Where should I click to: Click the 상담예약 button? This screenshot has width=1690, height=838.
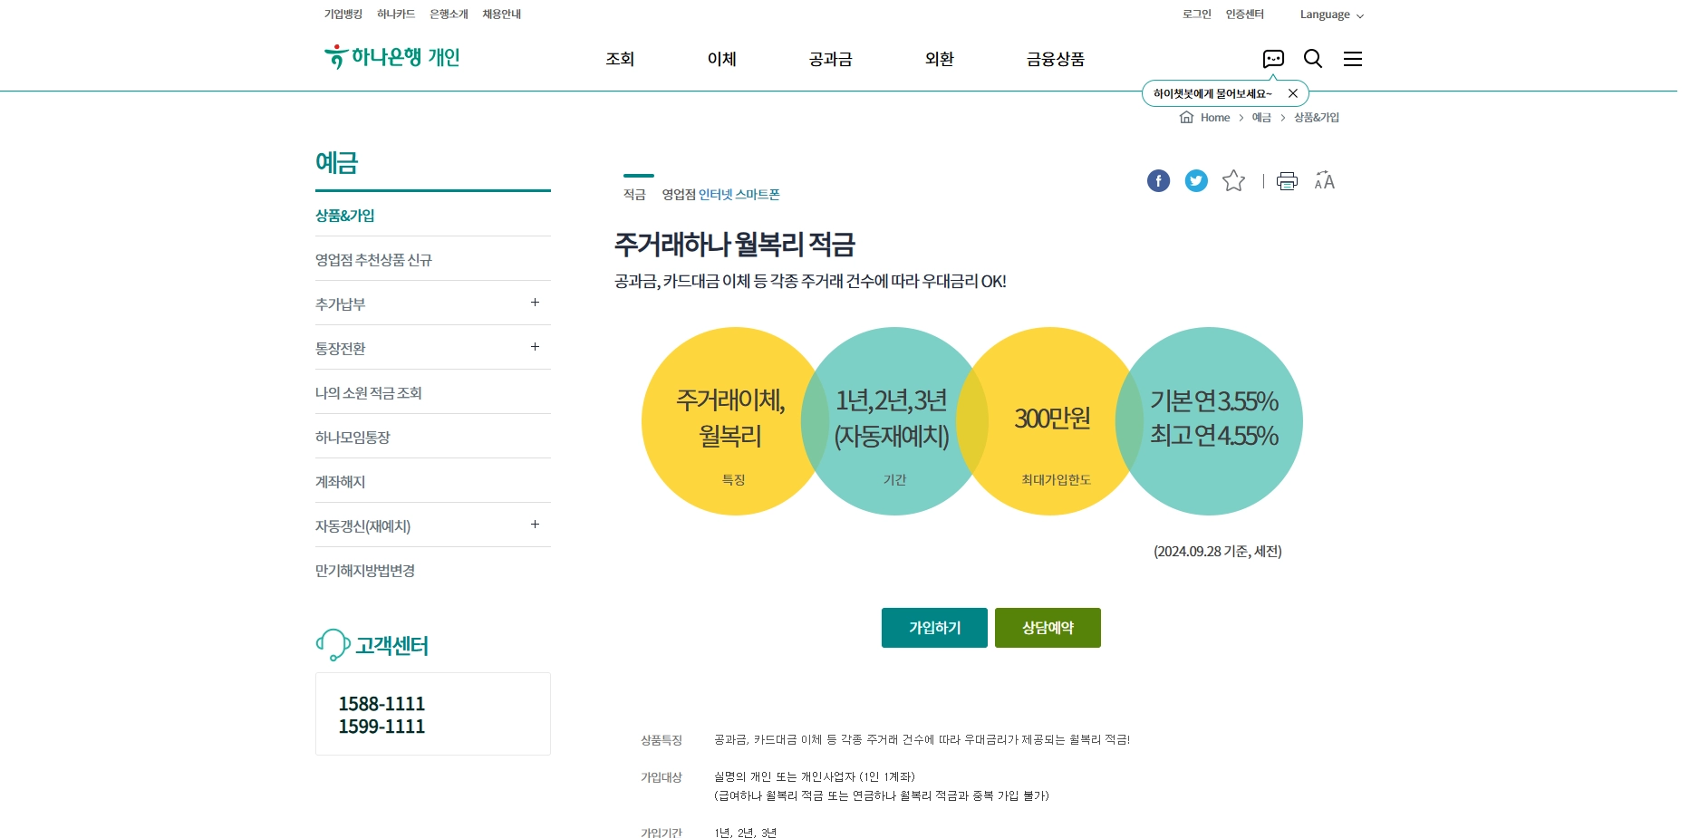pos(1048,628)
